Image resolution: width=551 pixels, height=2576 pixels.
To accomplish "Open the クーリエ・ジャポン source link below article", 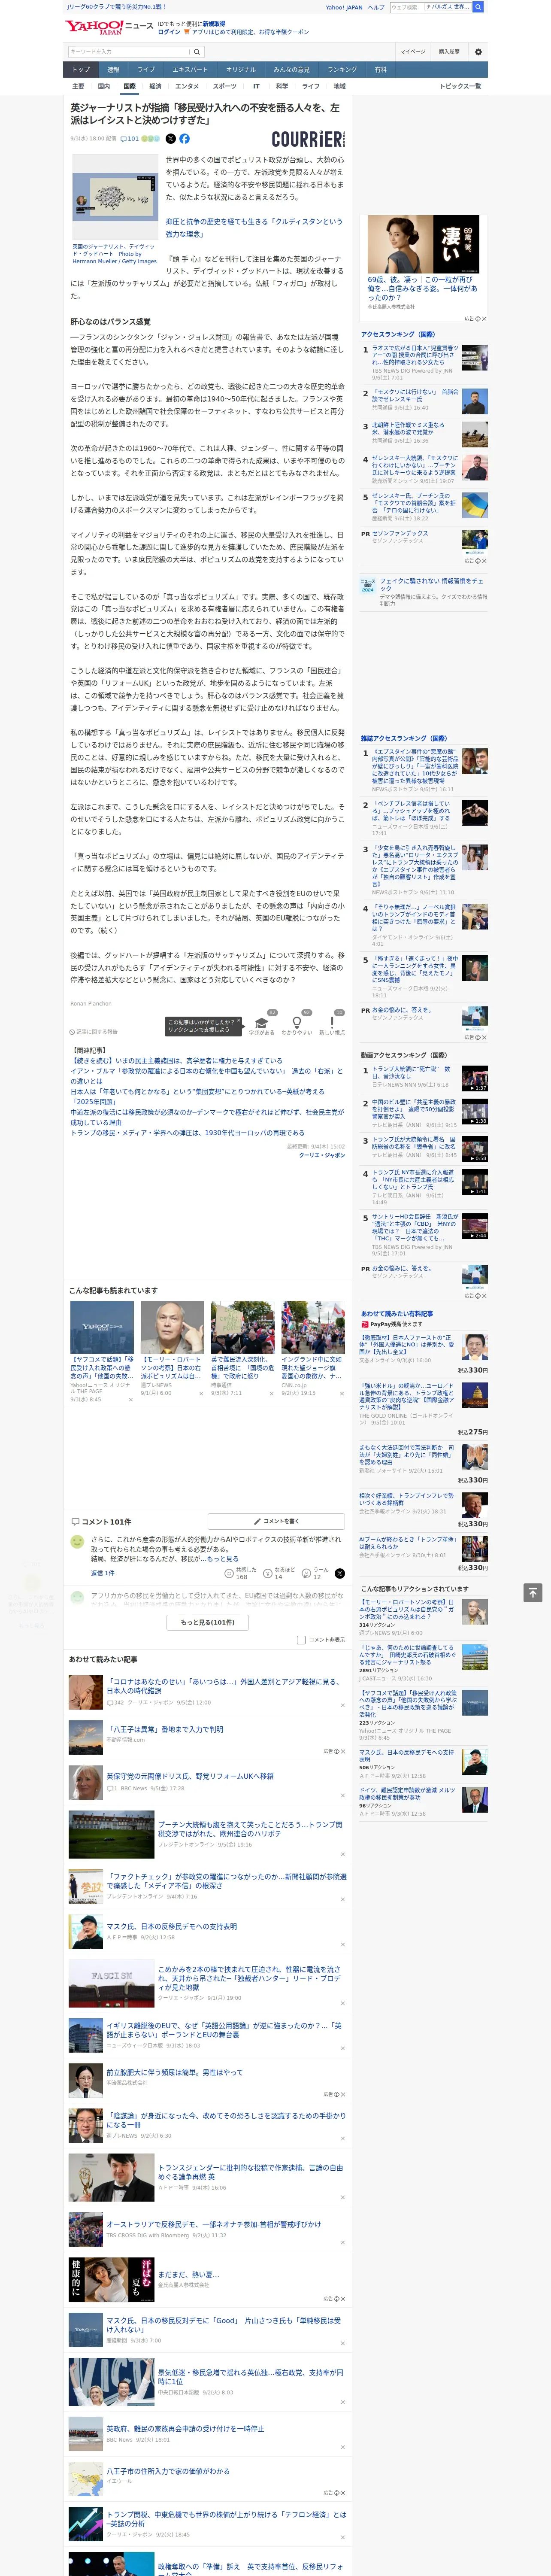I will point(322,1154).
